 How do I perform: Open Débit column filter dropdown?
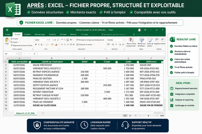click(x=95, y=62)
